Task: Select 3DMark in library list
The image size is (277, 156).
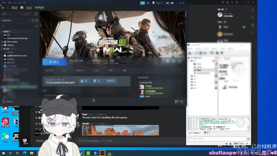Action: click(x=10, y=52)
